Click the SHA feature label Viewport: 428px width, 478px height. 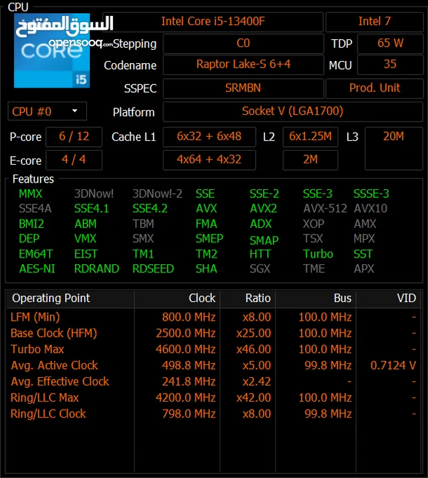(x=207, y=269)
